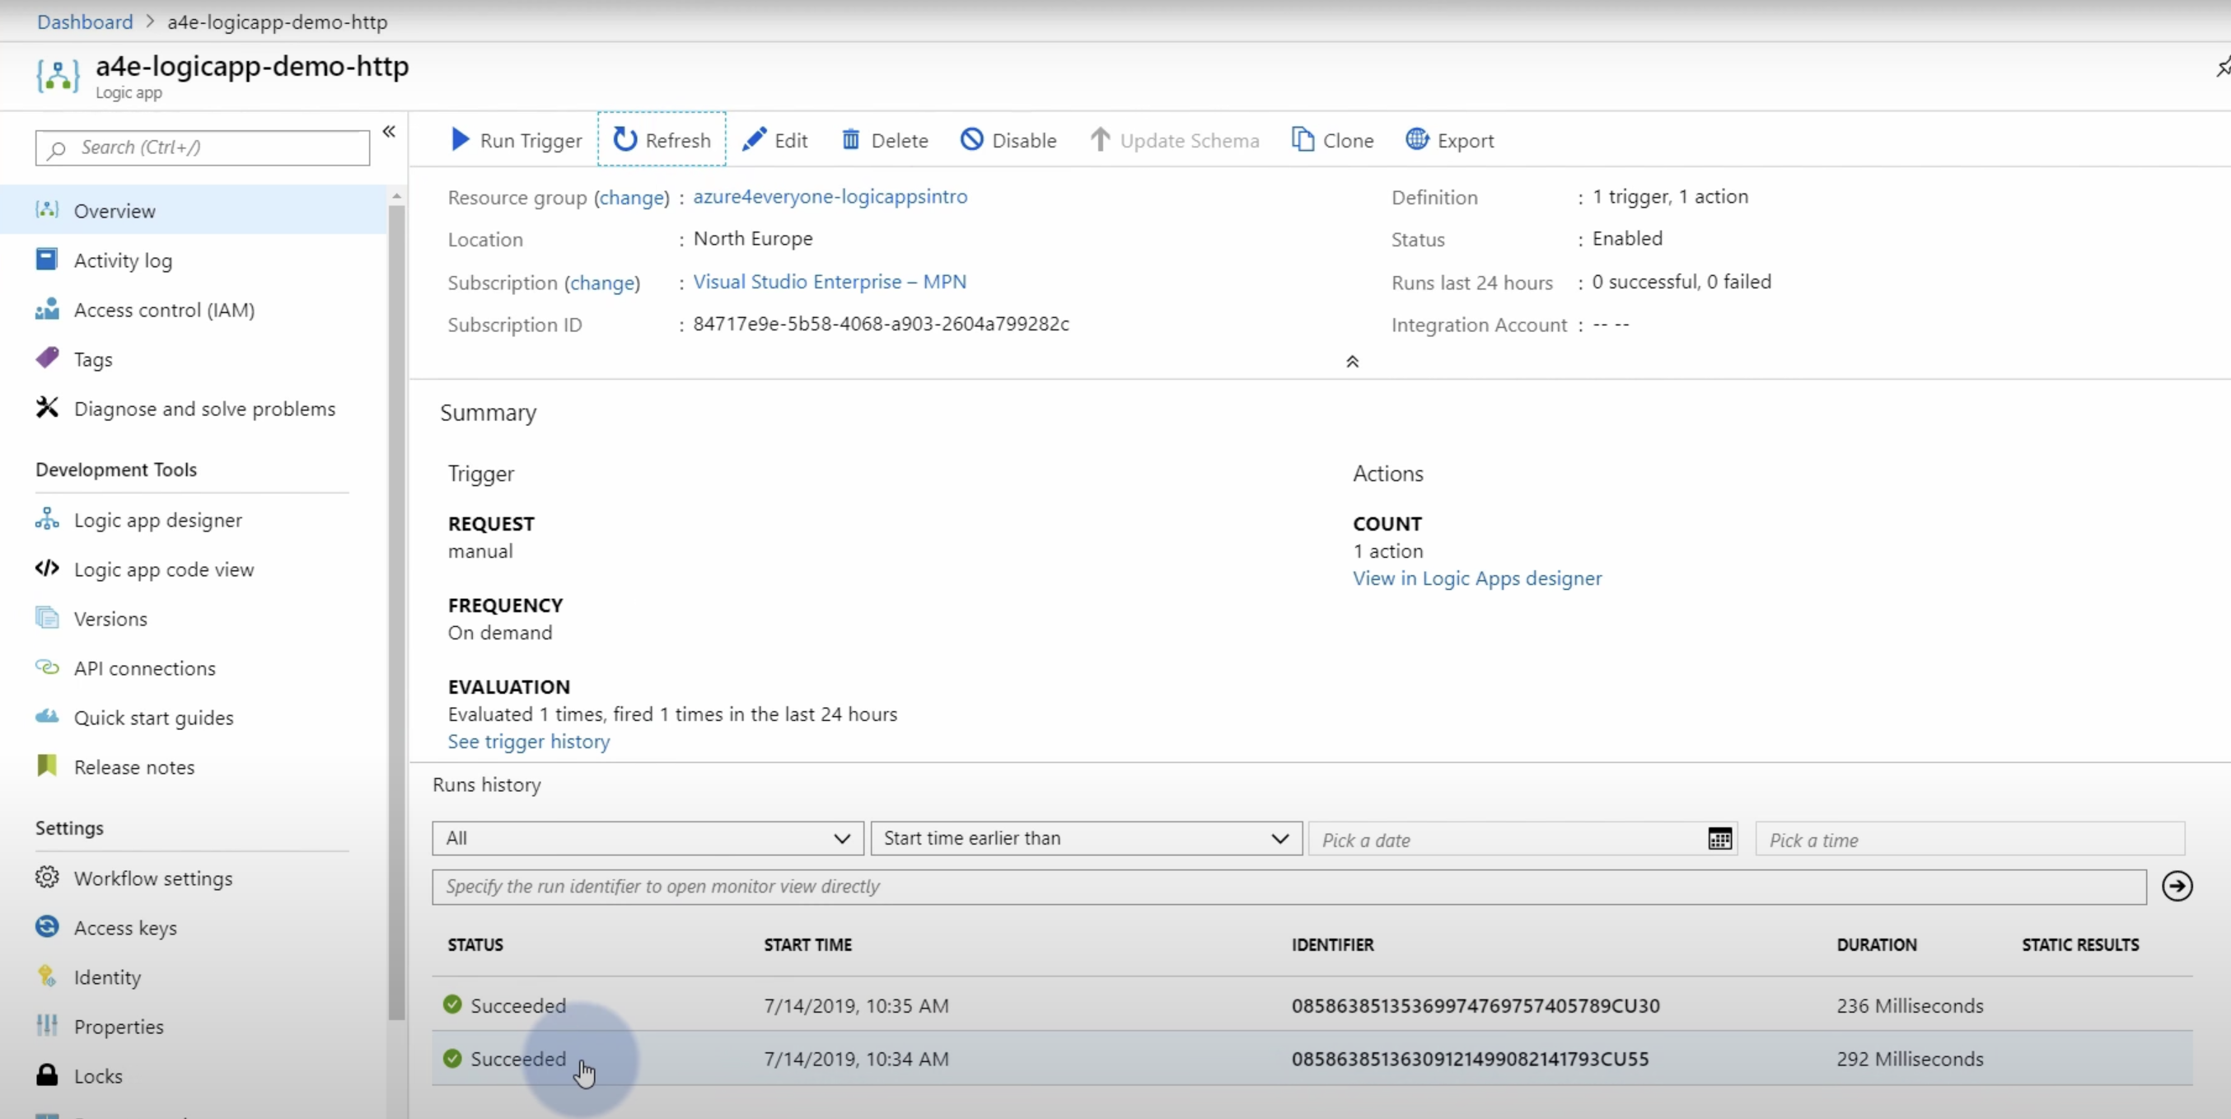Click the Edit pencil button
Viewport: 2231px width, 1119px height.
point(775,139)
